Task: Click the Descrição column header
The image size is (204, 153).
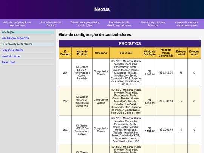Action: [126, 53]
